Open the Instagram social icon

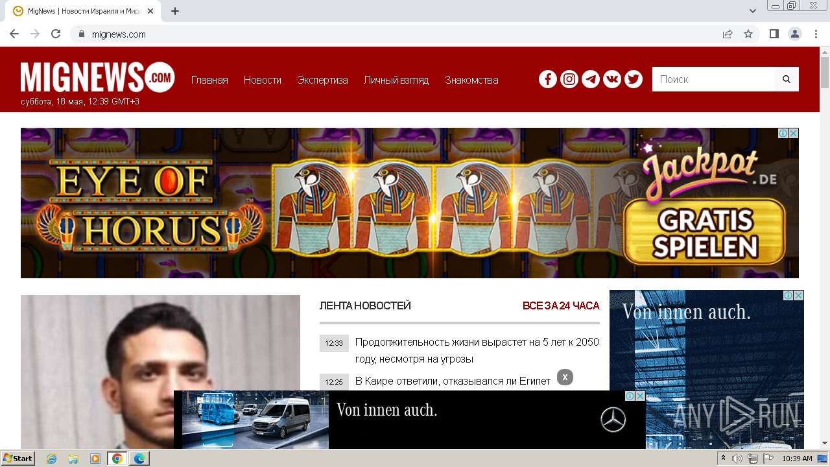pyautogui.click(x=569, y=79)
